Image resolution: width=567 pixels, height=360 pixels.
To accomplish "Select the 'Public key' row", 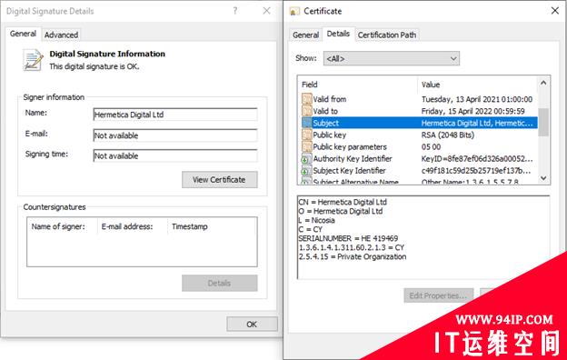I will click(419, 135).
